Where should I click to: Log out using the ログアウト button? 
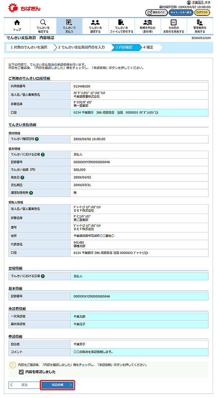[x=202, y=13]
